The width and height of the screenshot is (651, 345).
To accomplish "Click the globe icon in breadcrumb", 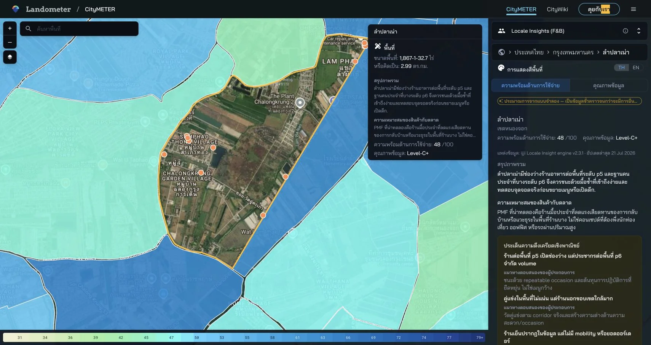I will coord(501,52).
